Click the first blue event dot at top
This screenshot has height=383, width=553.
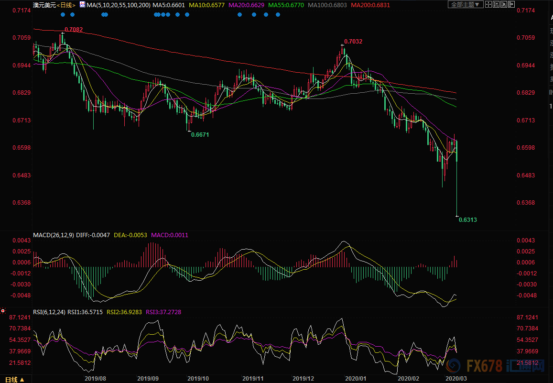pos(63,14)
